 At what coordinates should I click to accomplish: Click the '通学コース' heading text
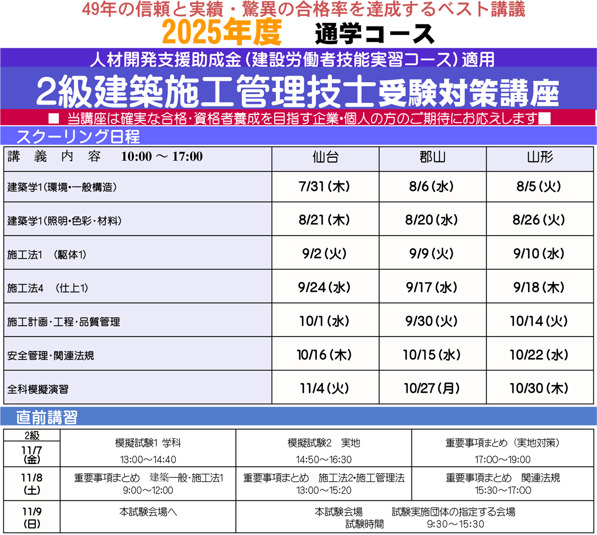click(x=375, y=34)
